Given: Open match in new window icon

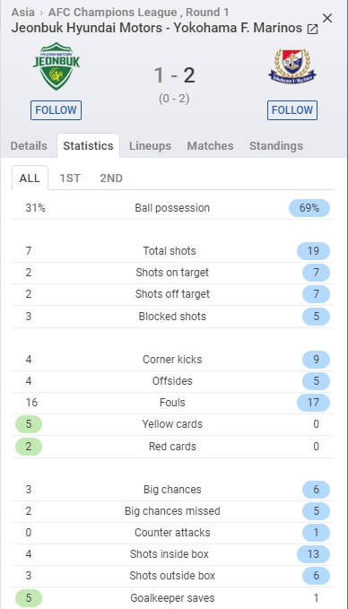Looking at the screenshot, I should (312, 29).
